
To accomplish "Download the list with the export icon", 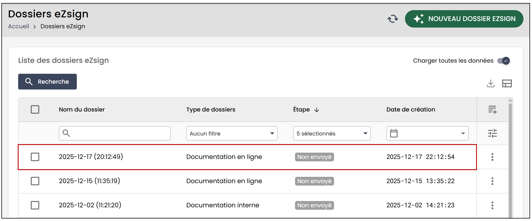I will 490,83.
